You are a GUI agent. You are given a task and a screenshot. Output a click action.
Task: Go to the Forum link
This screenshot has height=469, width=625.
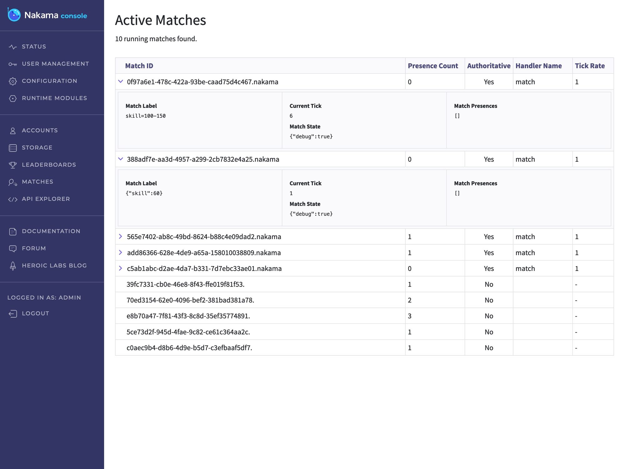point(34,248)
